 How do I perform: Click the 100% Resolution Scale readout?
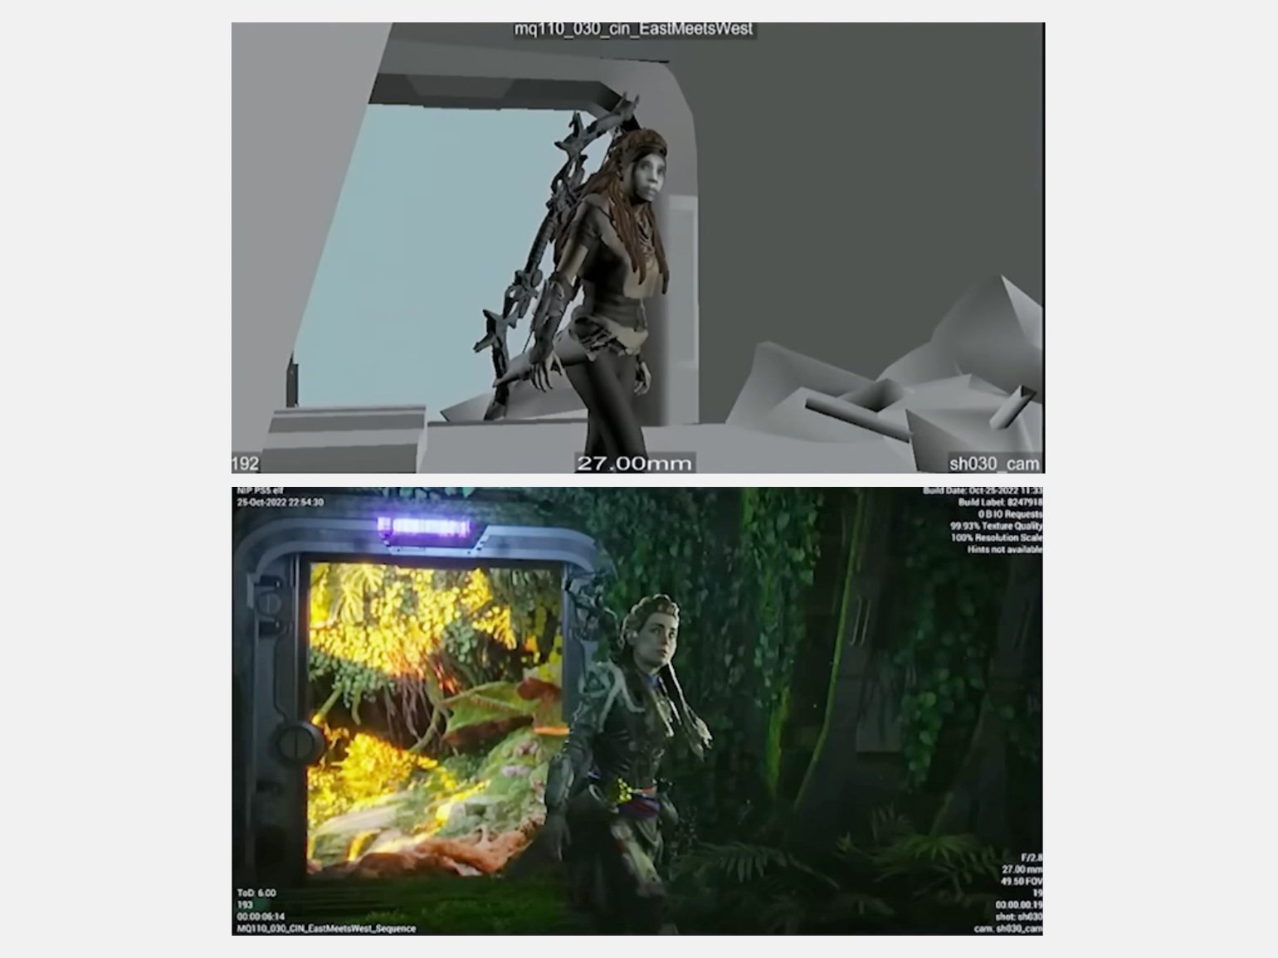996,537
